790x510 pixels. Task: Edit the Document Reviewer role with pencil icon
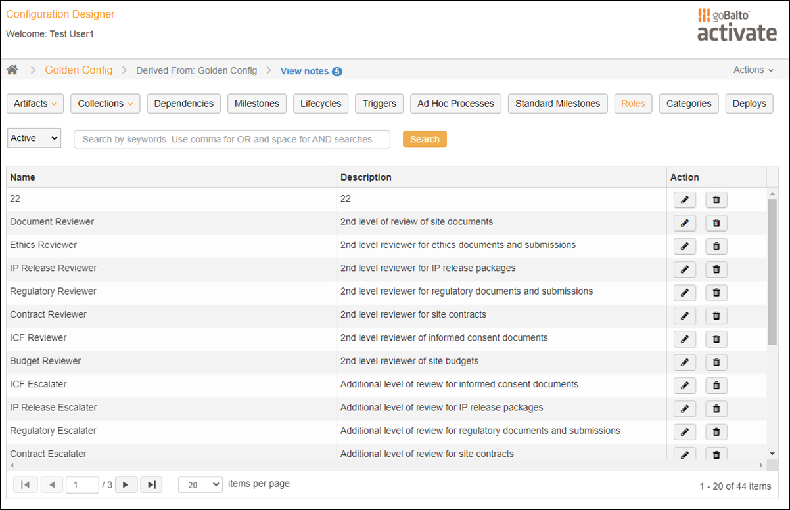(x=684, y=223)
